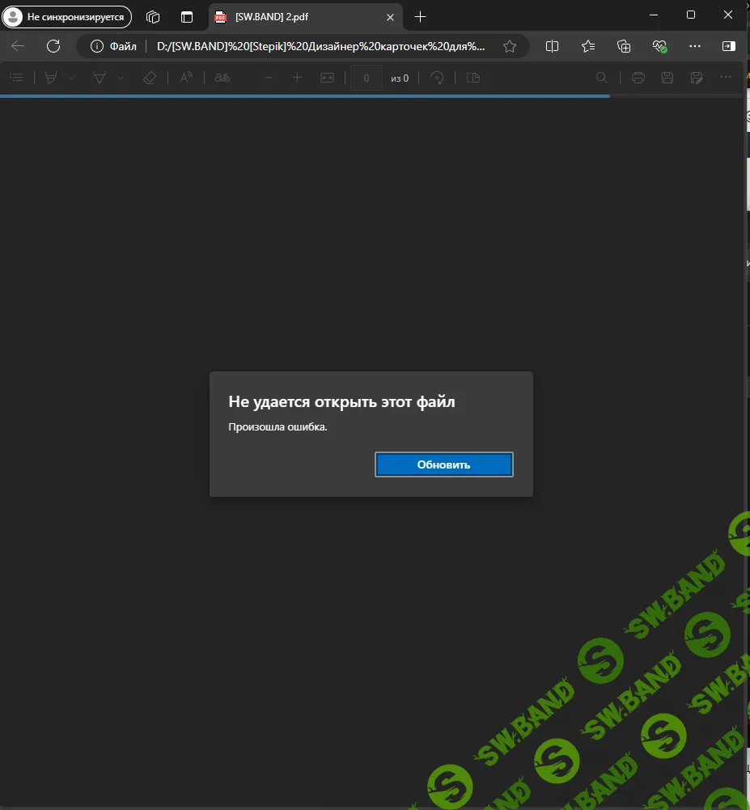Add this page to favorites star
The width and height of the screenshot is (750, 810).
click(510, 46)
